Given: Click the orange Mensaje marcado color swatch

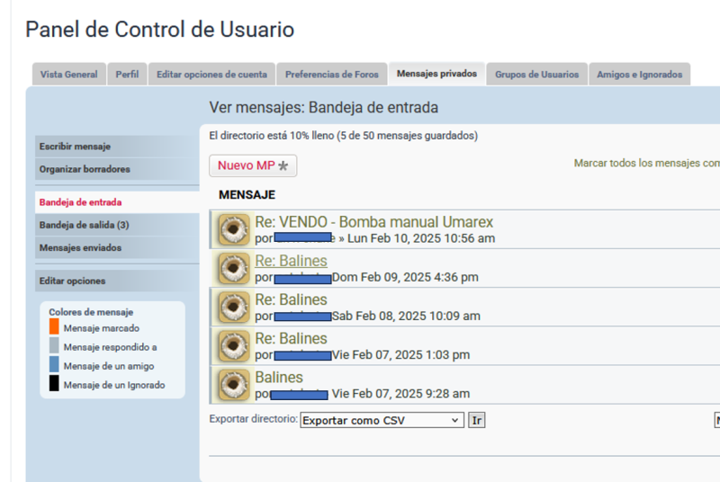Looking at the screenshot, I should click(x=54, y=327).
